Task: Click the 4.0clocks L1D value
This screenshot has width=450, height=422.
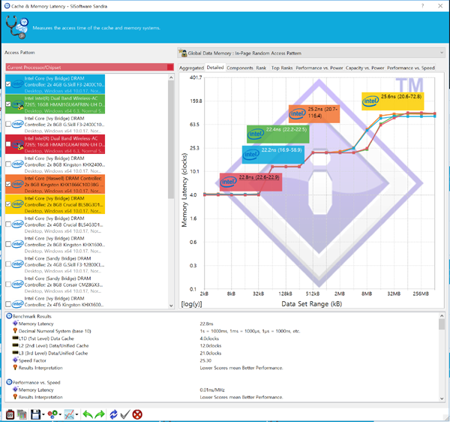Action: [x=209, y=339]
